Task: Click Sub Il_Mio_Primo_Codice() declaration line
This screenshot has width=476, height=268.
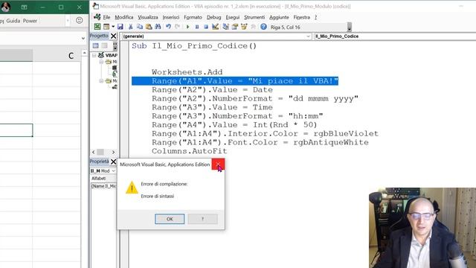Action: [194, 46]
